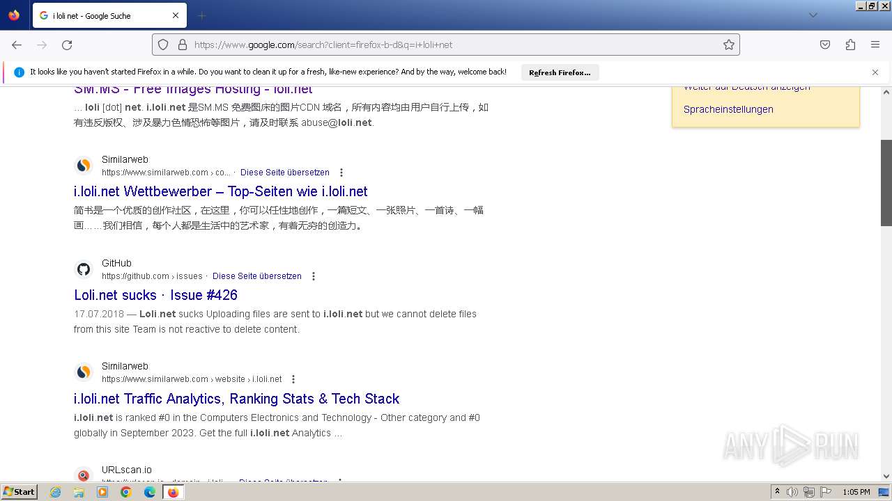Screen dimensions: 892x501
Task: Dismiss the Firefox refresh notification bar
Action: (875, 72)
